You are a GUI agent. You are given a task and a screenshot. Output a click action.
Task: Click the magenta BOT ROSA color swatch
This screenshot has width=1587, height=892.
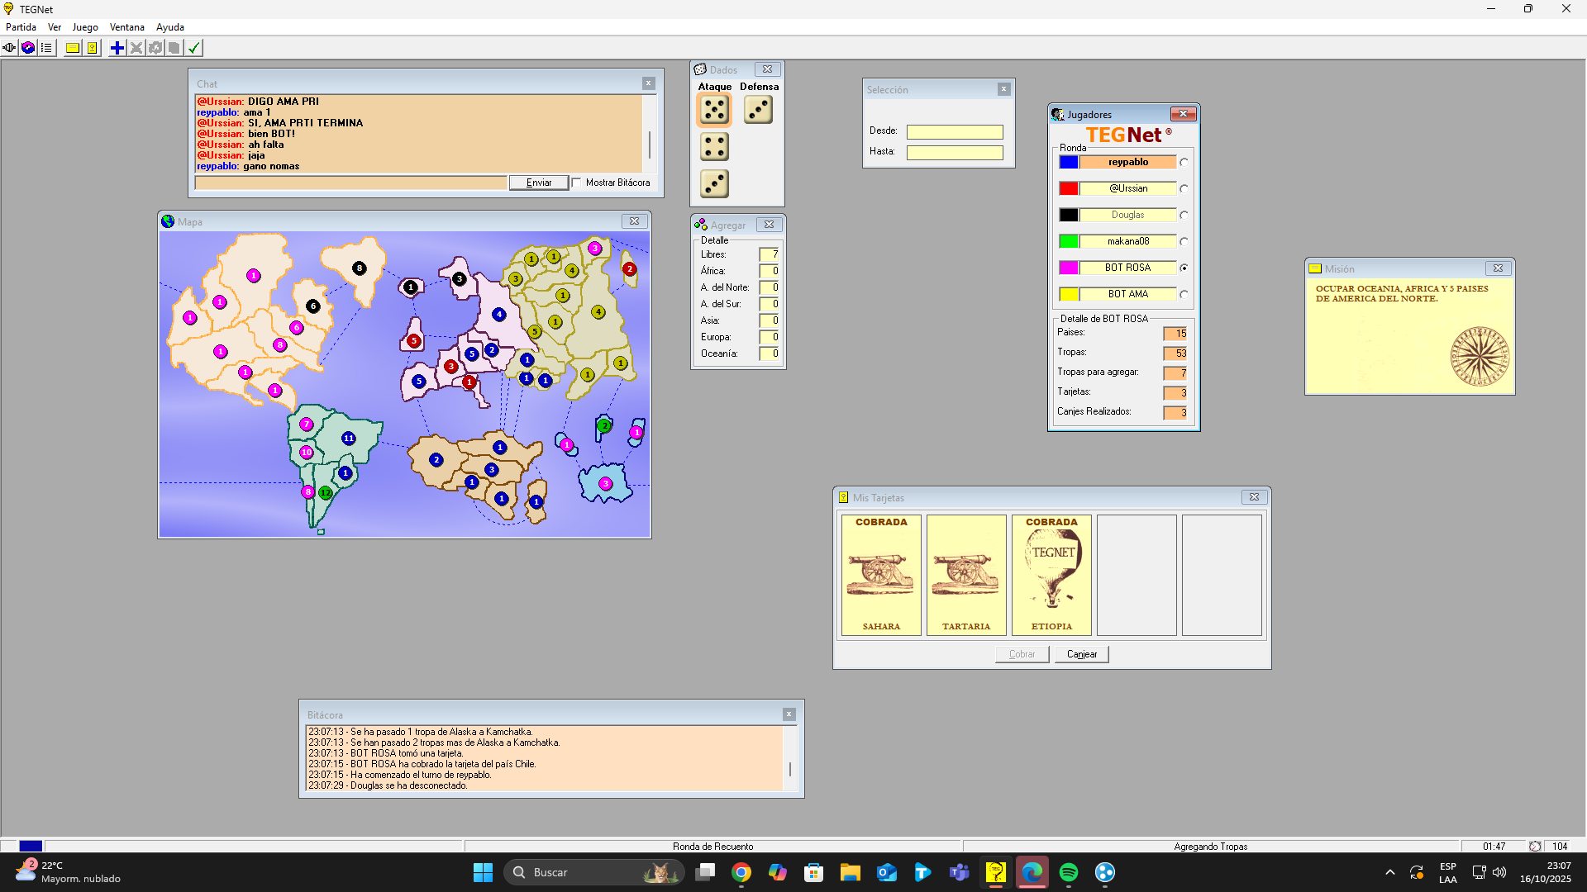tap(1068, 268)
